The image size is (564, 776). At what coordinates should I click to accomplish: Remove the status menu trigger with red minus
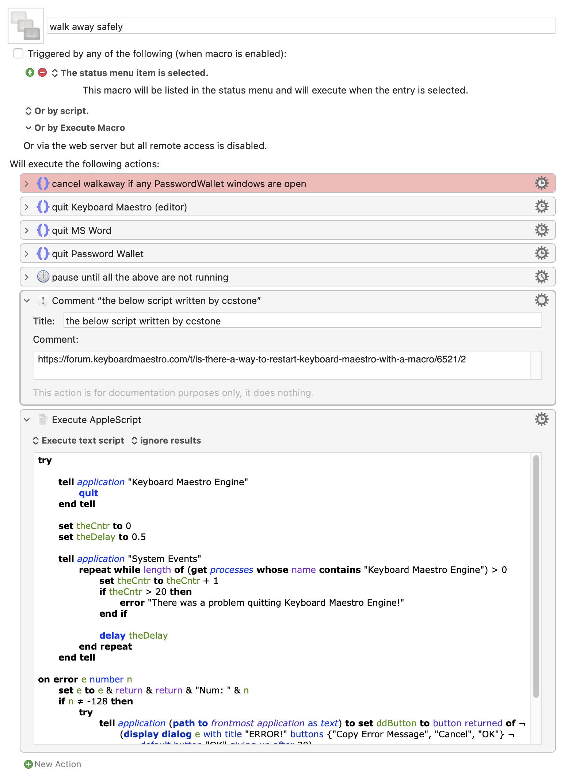42,72
